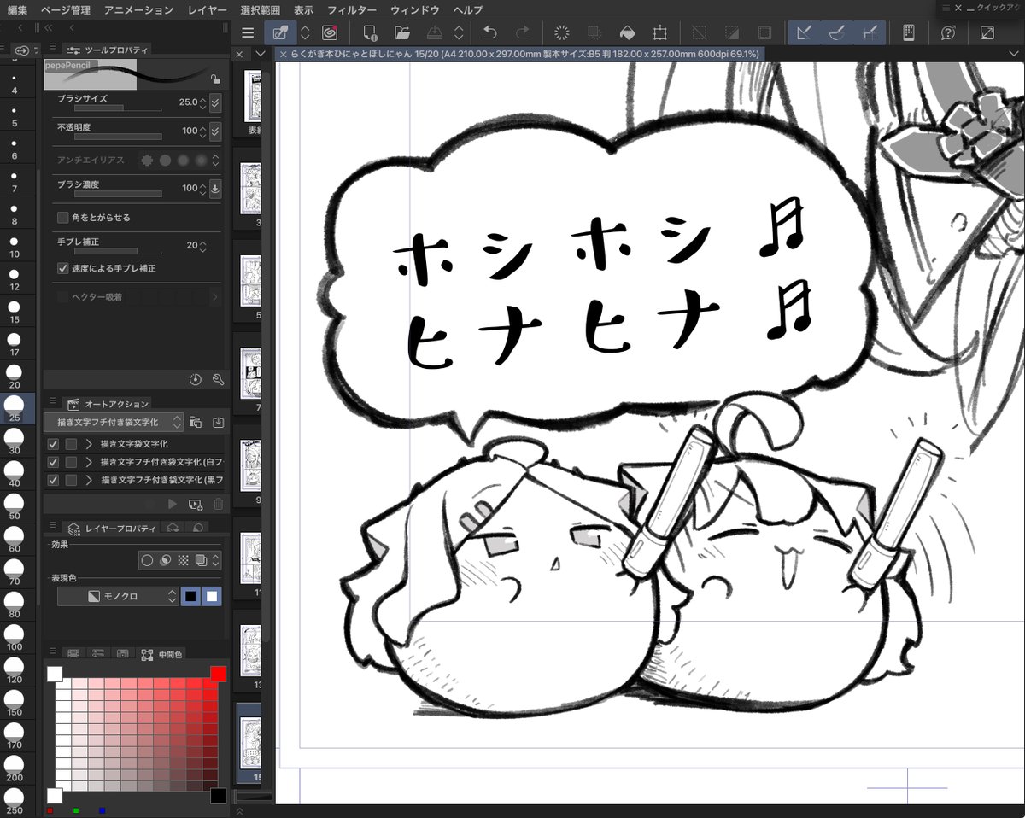
Task: Open brush size dynamics settings button
Action: (x=215, y=102)
